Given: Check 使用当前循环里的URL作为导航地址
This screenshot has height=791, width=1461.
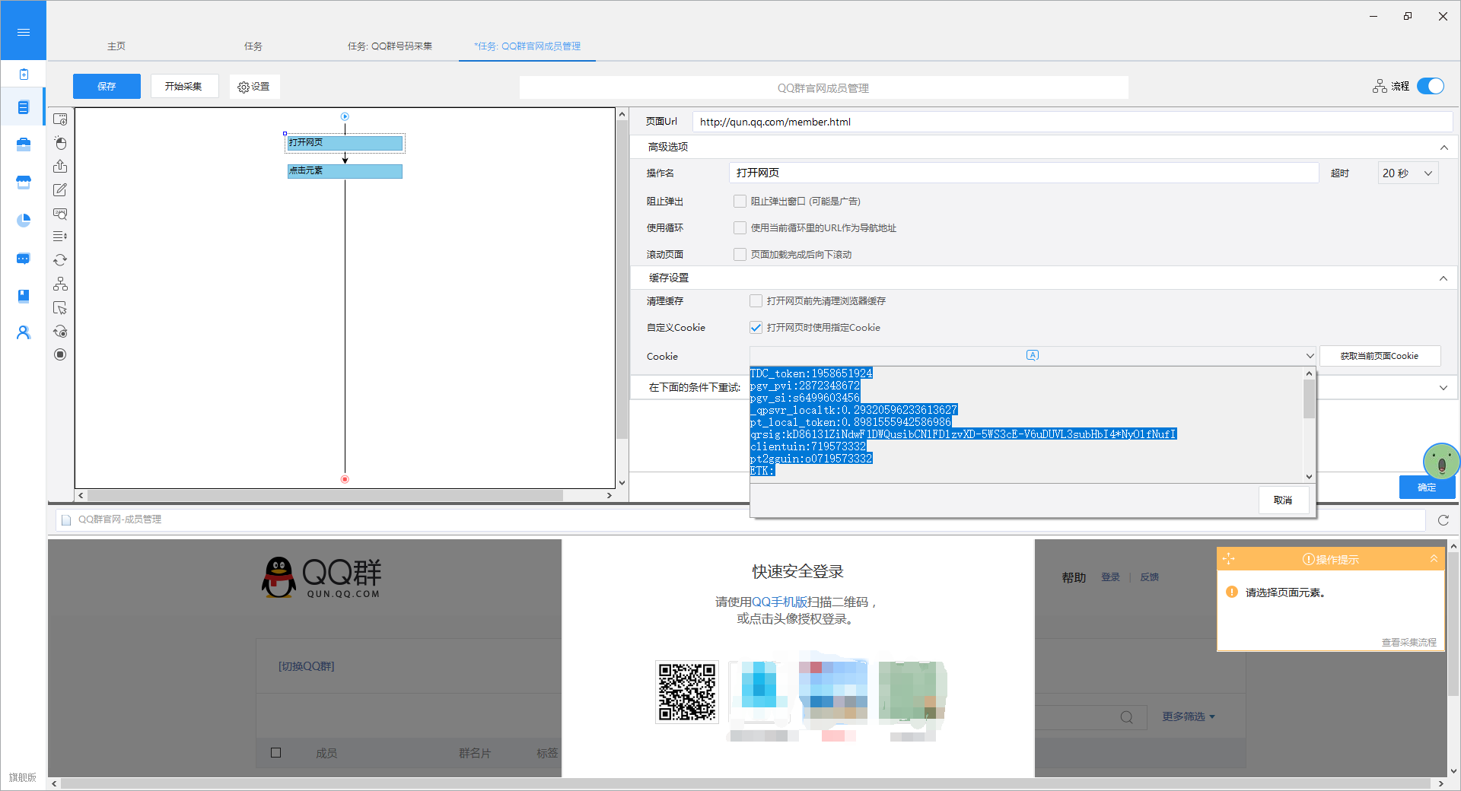Looking at the screenshot, I should click(740, 228).
